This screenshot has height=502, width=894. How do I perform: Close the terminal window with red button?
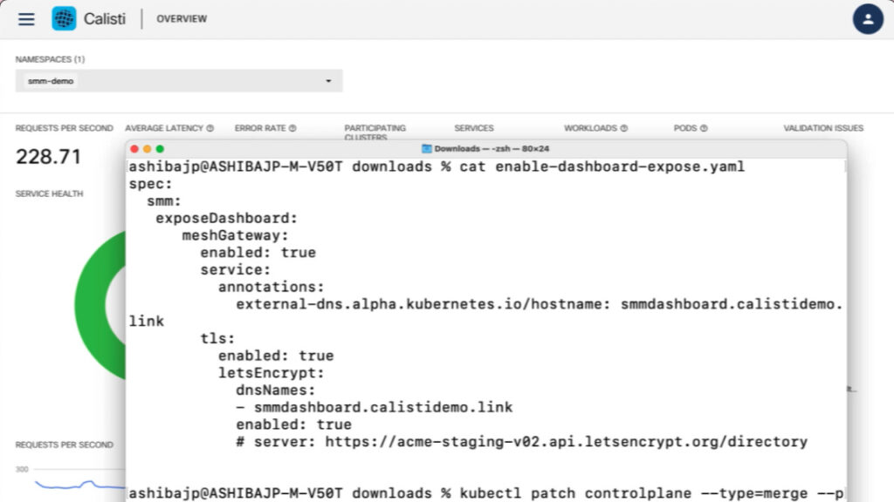coord(134,148)
